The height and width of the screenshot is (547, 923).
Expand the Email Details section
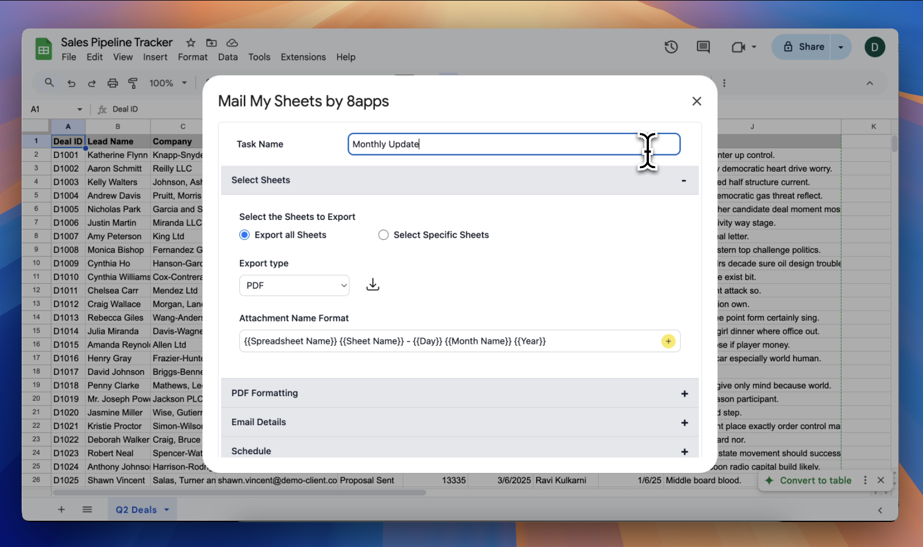(x=684, y=423)
